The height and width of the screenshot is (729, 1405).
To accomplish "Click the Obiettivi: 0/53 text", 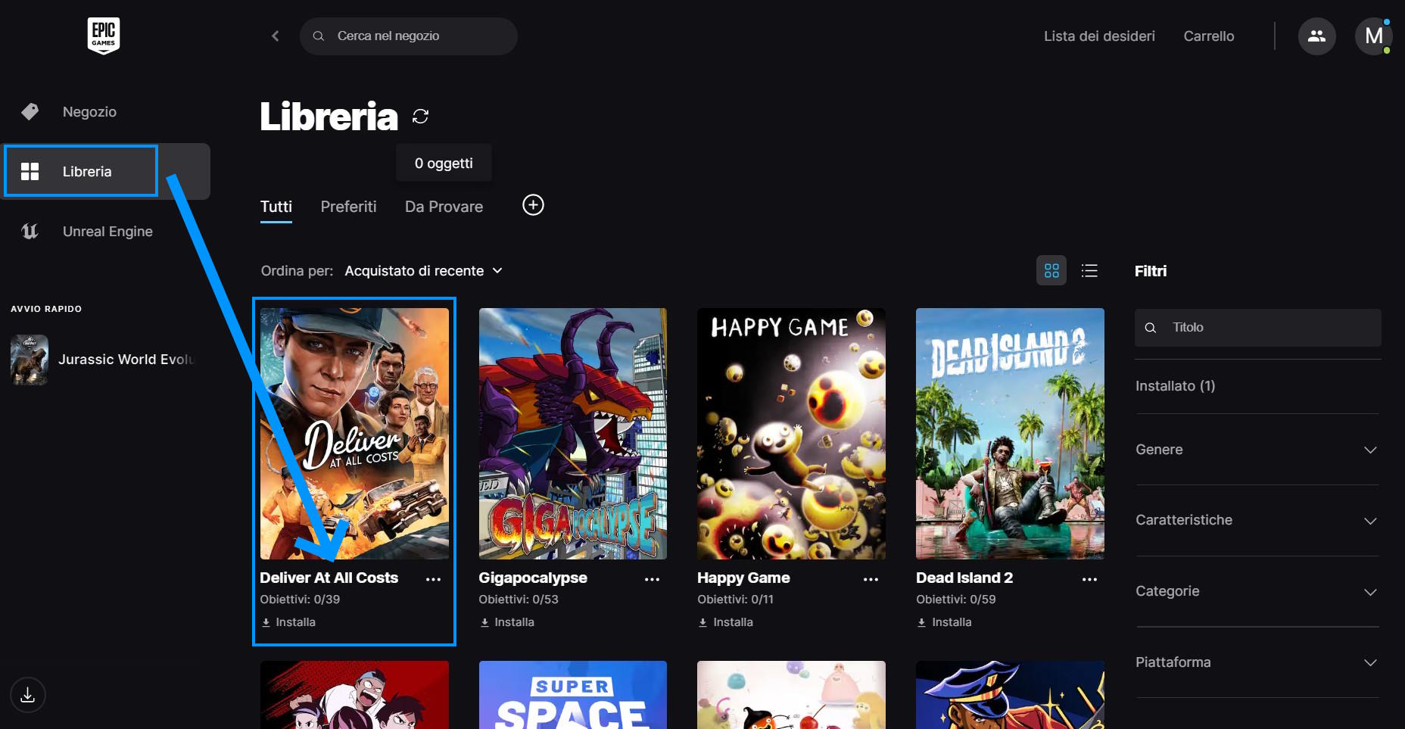I will (519, 600).
